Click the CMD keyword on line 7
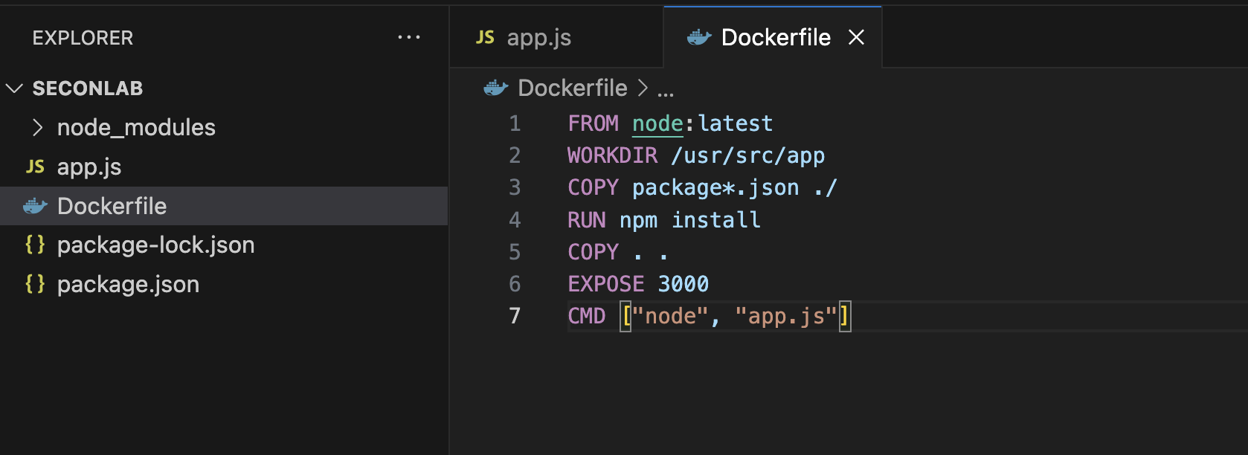1248x455 pixels. click(x=587, y=316)
